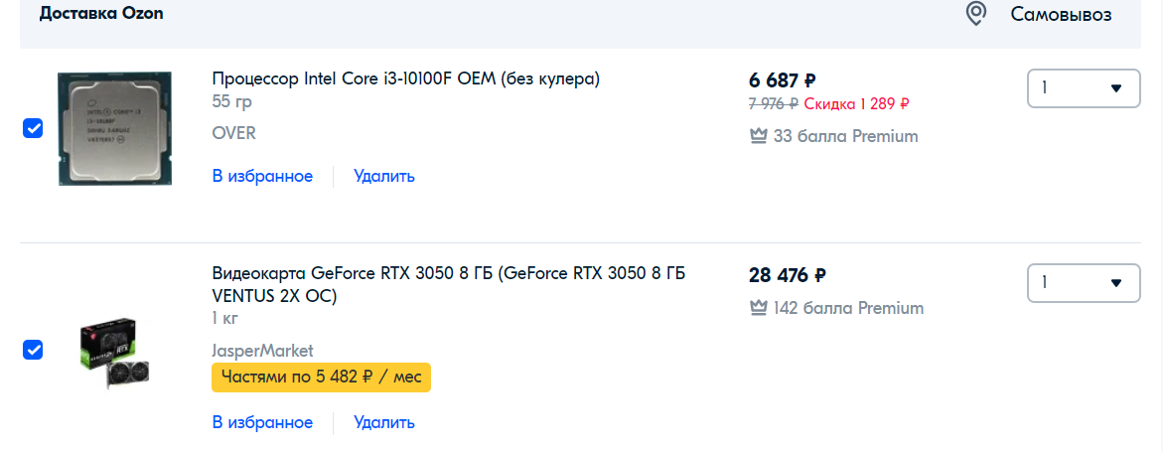The image size is (1163, 453).
Task: Click crown icon beside 142 балла Premium
Action: point(758,308)
